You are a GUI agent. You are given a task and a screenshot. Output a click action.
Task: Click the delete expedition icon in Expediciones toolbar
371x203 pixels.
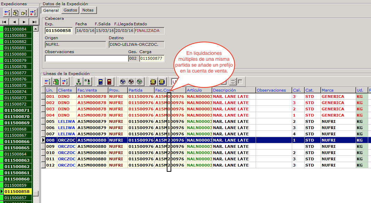pos(7,13)
